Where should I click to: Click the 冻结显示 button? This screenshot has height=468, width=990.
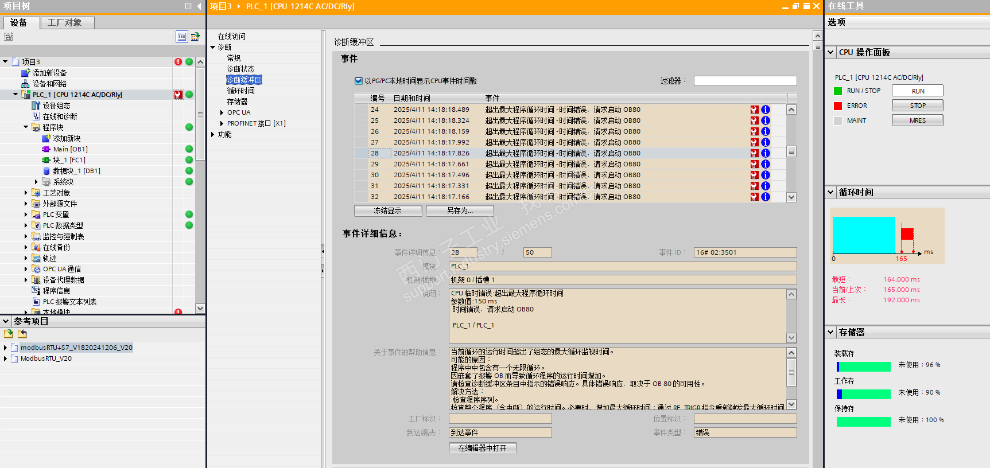[x=388, y=211]
